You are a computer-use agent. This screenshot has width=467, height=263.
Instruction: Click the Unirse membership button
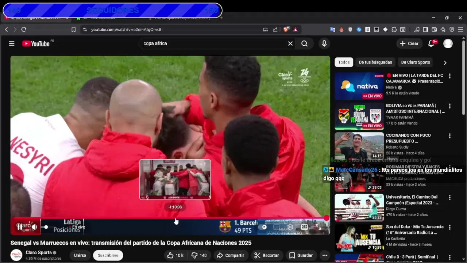80,255
